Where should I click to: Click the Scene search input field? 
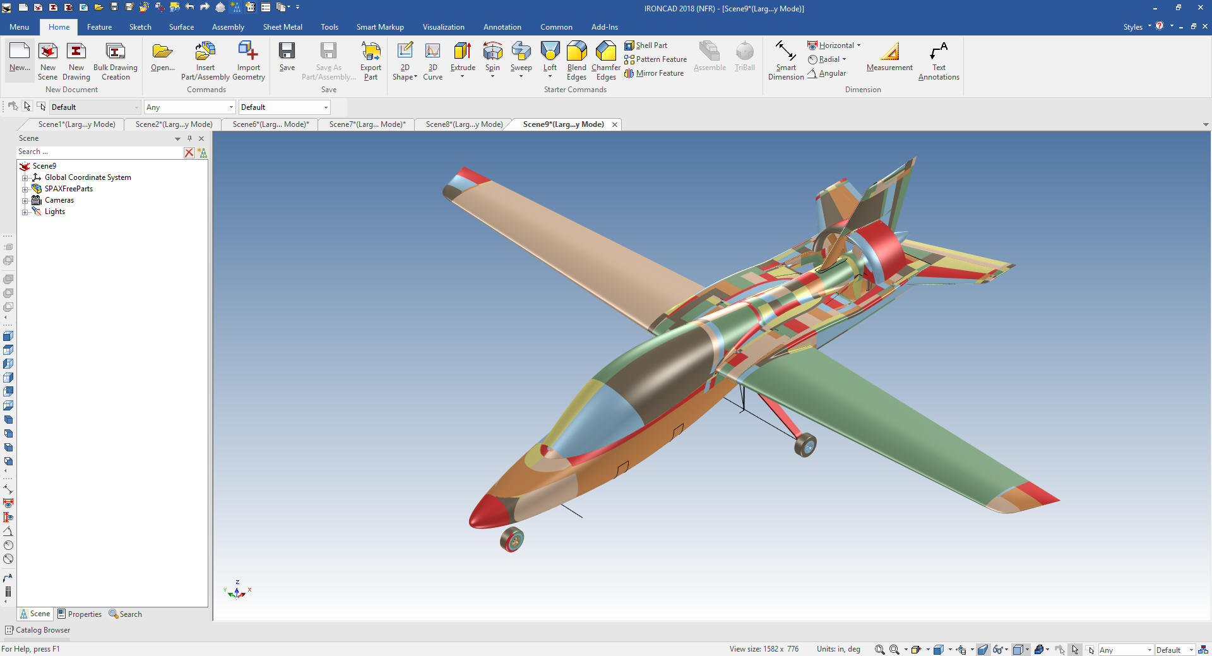pyautogui.click(x=98, y=152)
